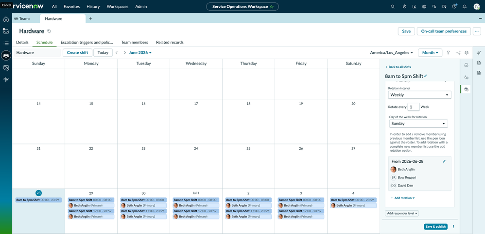Open the attachments paperclip icon
485x234 pixels.
pos(479,53)
